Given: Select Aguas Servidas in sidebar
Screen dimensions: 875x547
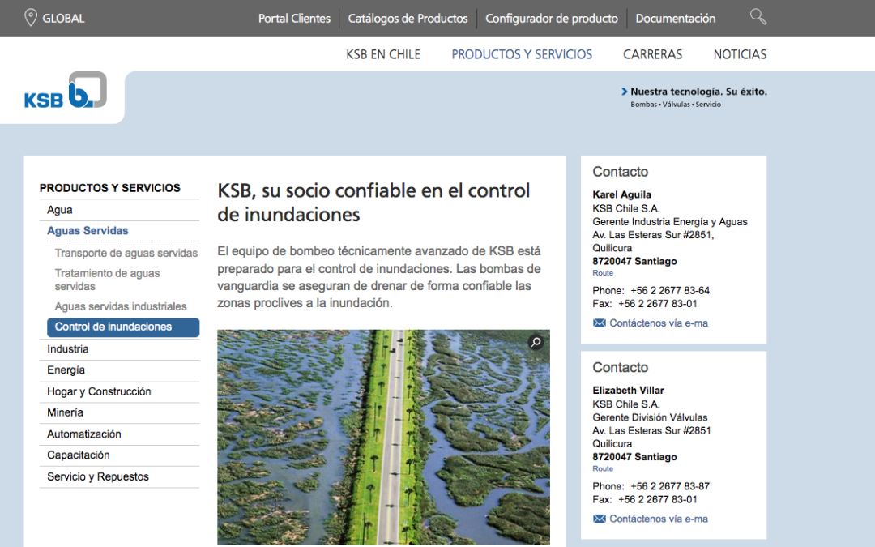Looking at the screenshot, I should click(87, 230).
